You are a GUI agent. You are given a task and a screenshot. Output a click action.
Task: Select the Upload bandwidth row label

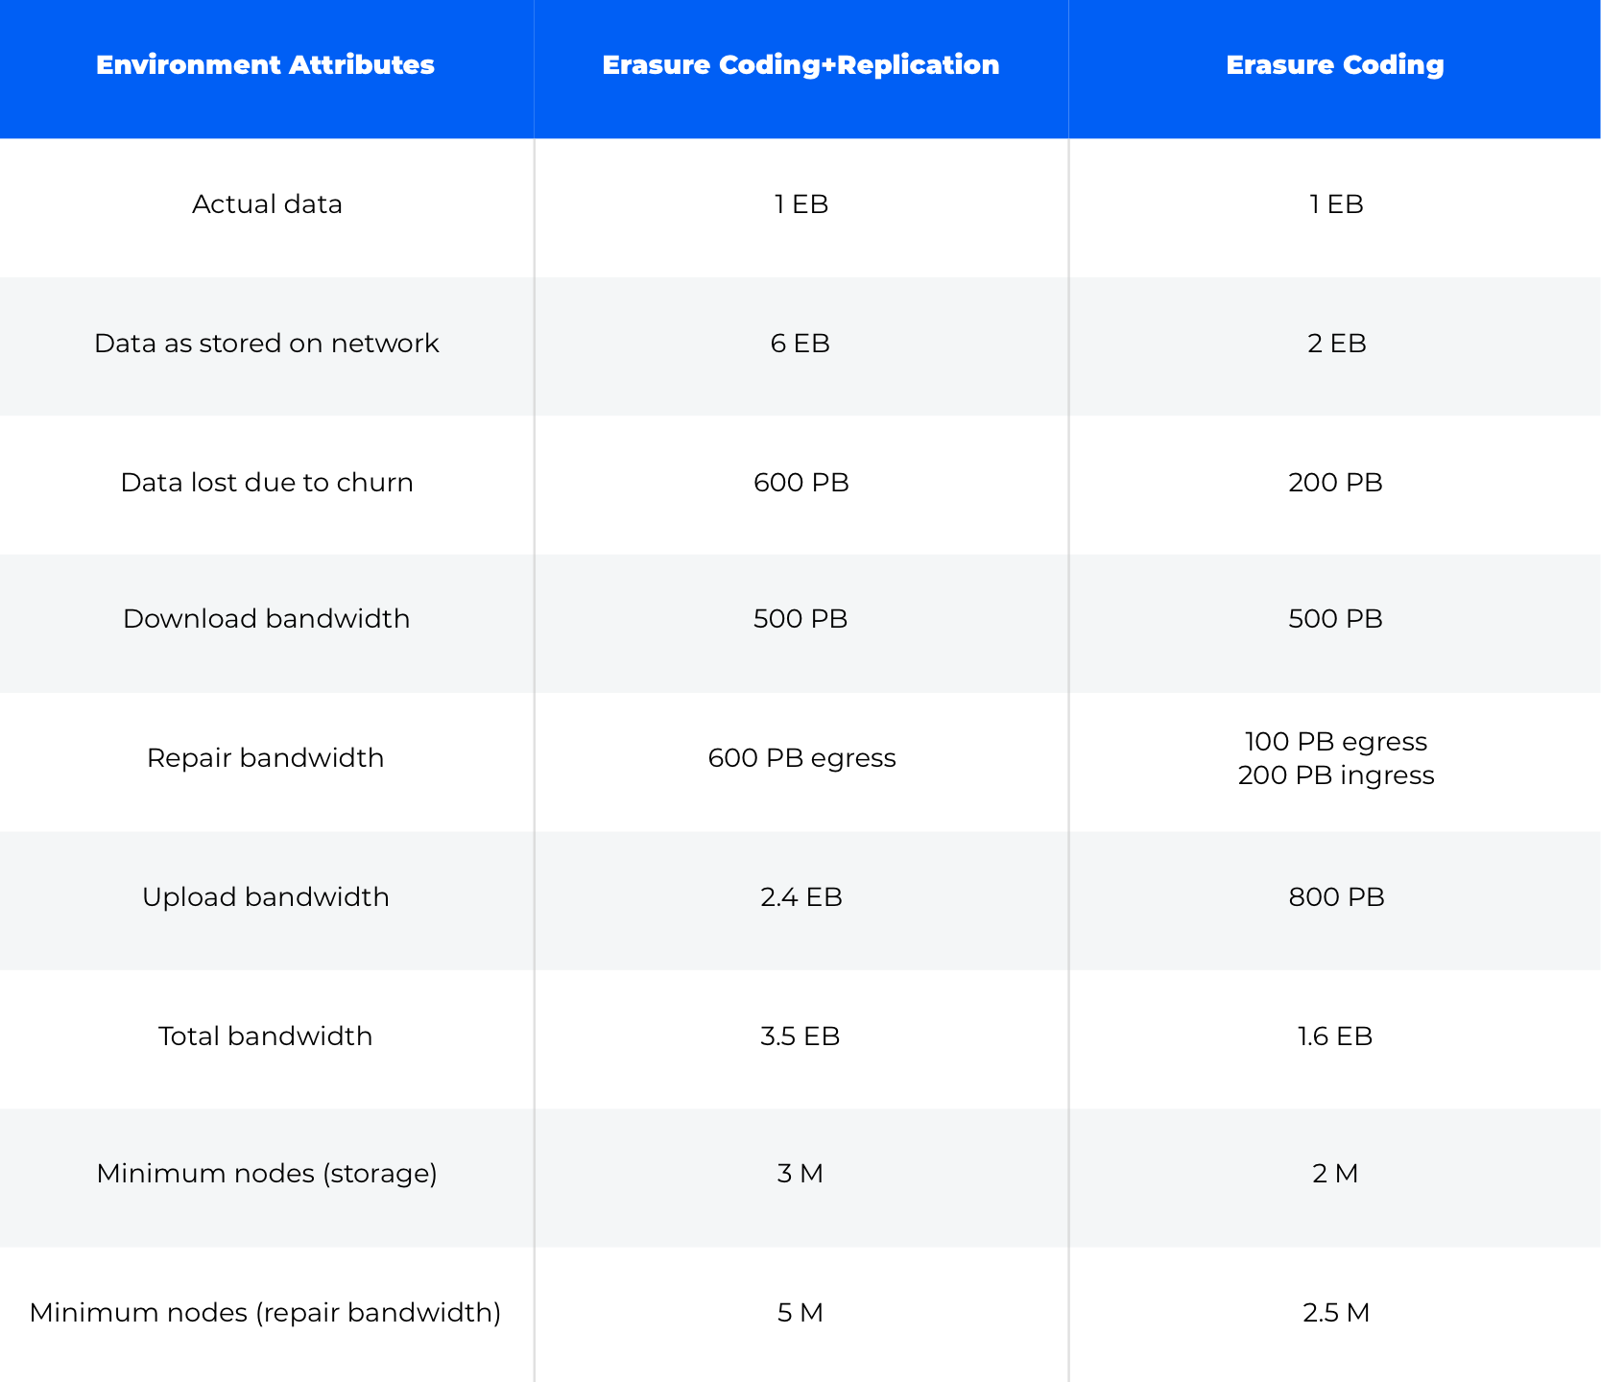coord(266,897)
